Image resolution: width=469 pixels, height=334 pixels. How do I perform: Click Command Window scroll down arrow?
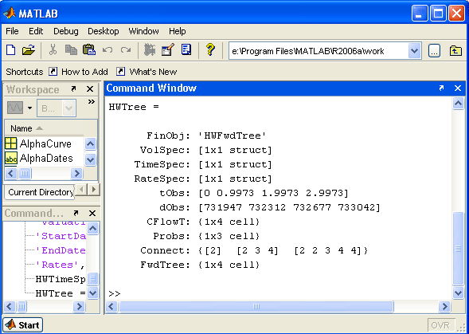458,293
